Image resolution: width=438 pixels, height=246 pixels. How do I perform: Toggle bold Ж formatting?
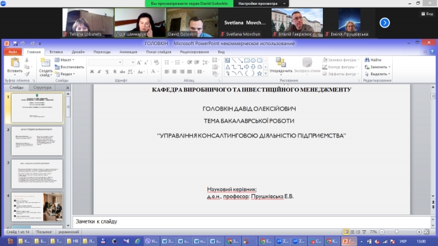tap(92, 72)
